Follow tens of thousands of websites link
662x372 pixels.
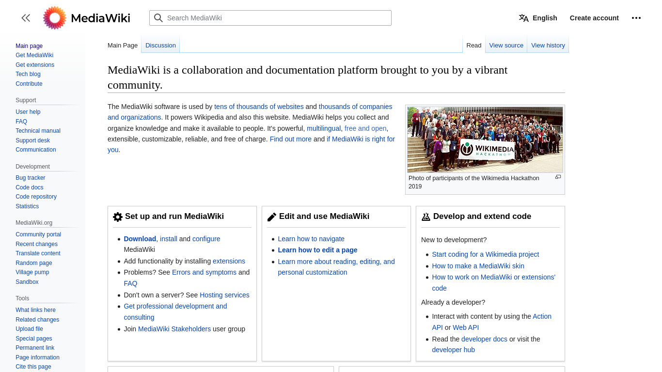259,107
